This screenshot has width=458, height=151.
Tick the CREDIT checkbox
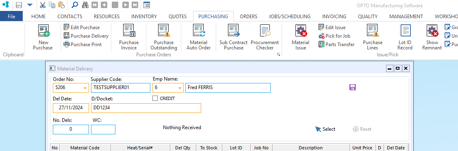155,98
